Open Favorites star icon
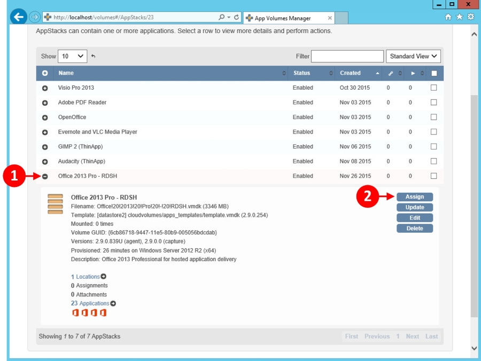 (459, 17)
